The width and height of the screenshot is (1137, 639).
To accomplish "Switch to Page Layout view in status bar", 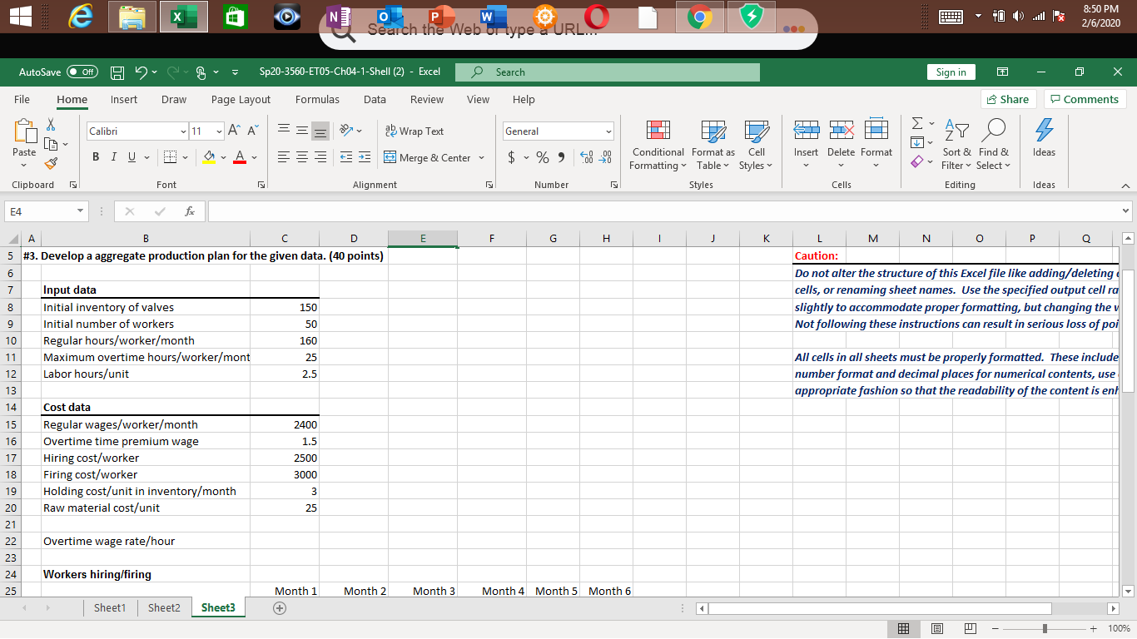I will pos(936,628).
